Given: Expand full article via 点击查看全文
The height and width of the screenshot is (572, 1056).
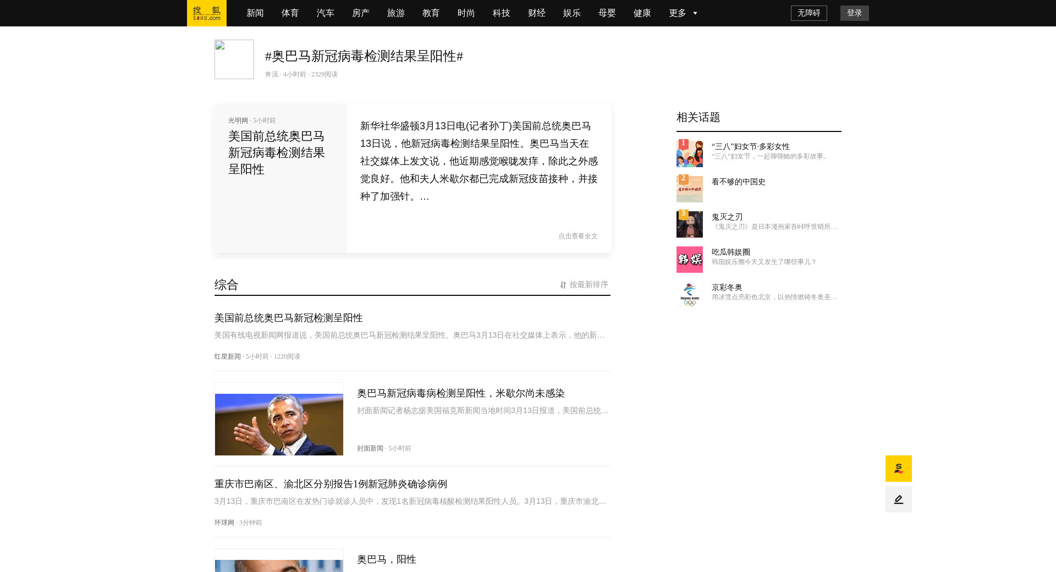Looking at the screenshot, I should click(x=577, y=236).
